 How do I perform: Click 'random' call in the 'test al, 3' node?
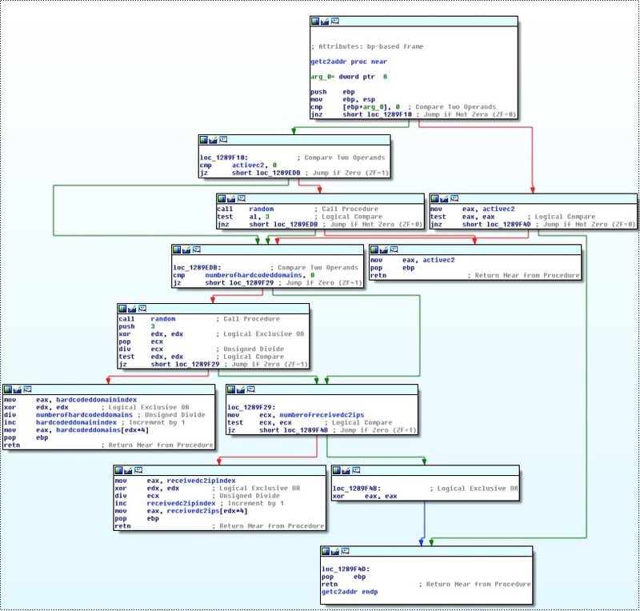pos(261,209)
